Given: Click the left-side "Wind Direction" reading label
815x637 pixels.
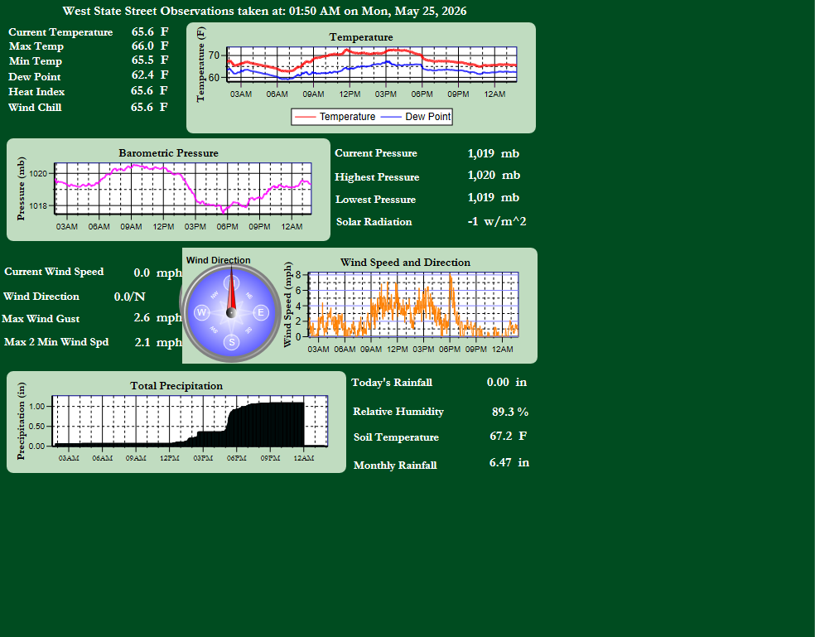Looking at the screenshot, I should pyautogui.click(x=41, y=297).
